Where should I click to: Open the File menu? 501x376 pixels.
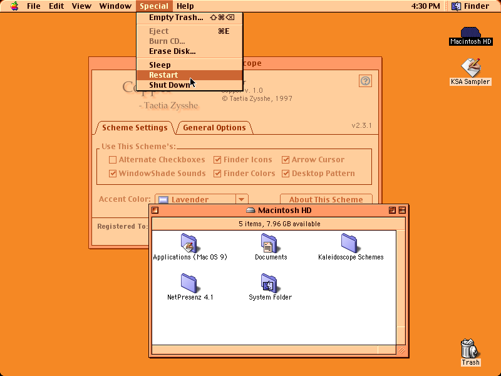[x=34, y=6]
